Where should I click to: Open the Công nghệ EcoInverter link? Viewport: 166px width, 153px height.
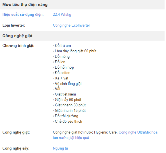[71, 25]
